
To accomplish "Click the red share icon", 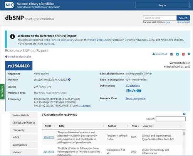I will [183, 54].
